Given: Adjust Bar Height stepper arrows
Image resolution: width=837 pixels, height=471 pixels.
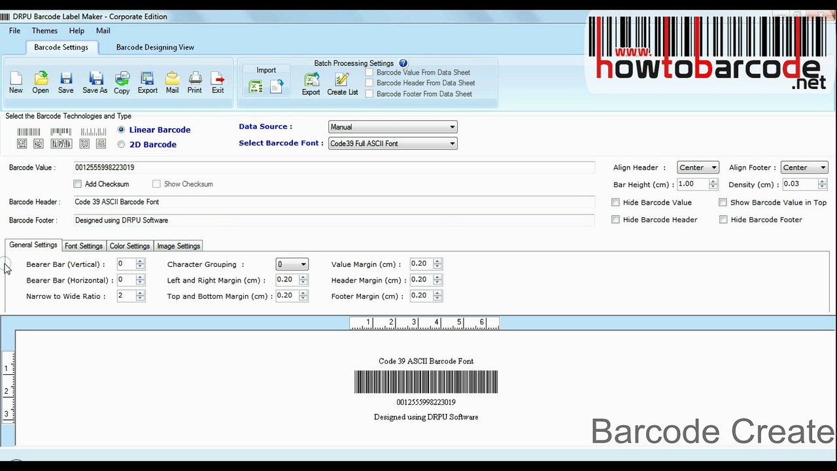Looking at the screenshot, I should click(713, 184).
